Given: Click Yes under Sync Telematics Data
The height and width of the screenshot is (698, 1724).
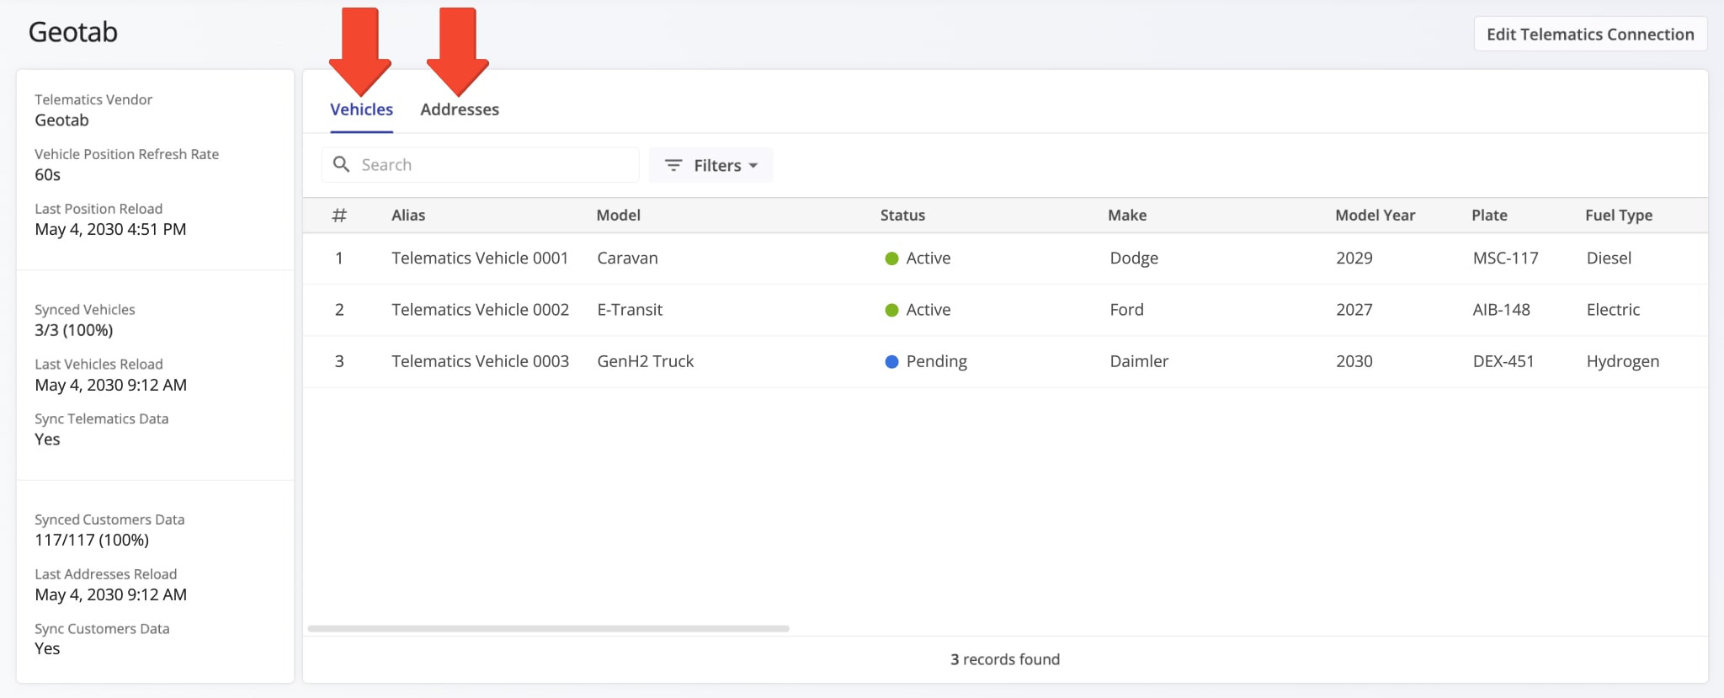Looking at the screenshot, I should [47, 439].
